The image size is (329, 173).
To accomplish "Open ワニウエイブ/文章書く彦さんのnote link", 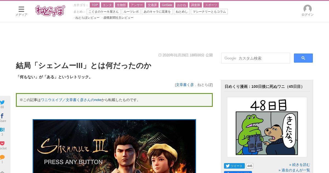I will coord(71,100).
